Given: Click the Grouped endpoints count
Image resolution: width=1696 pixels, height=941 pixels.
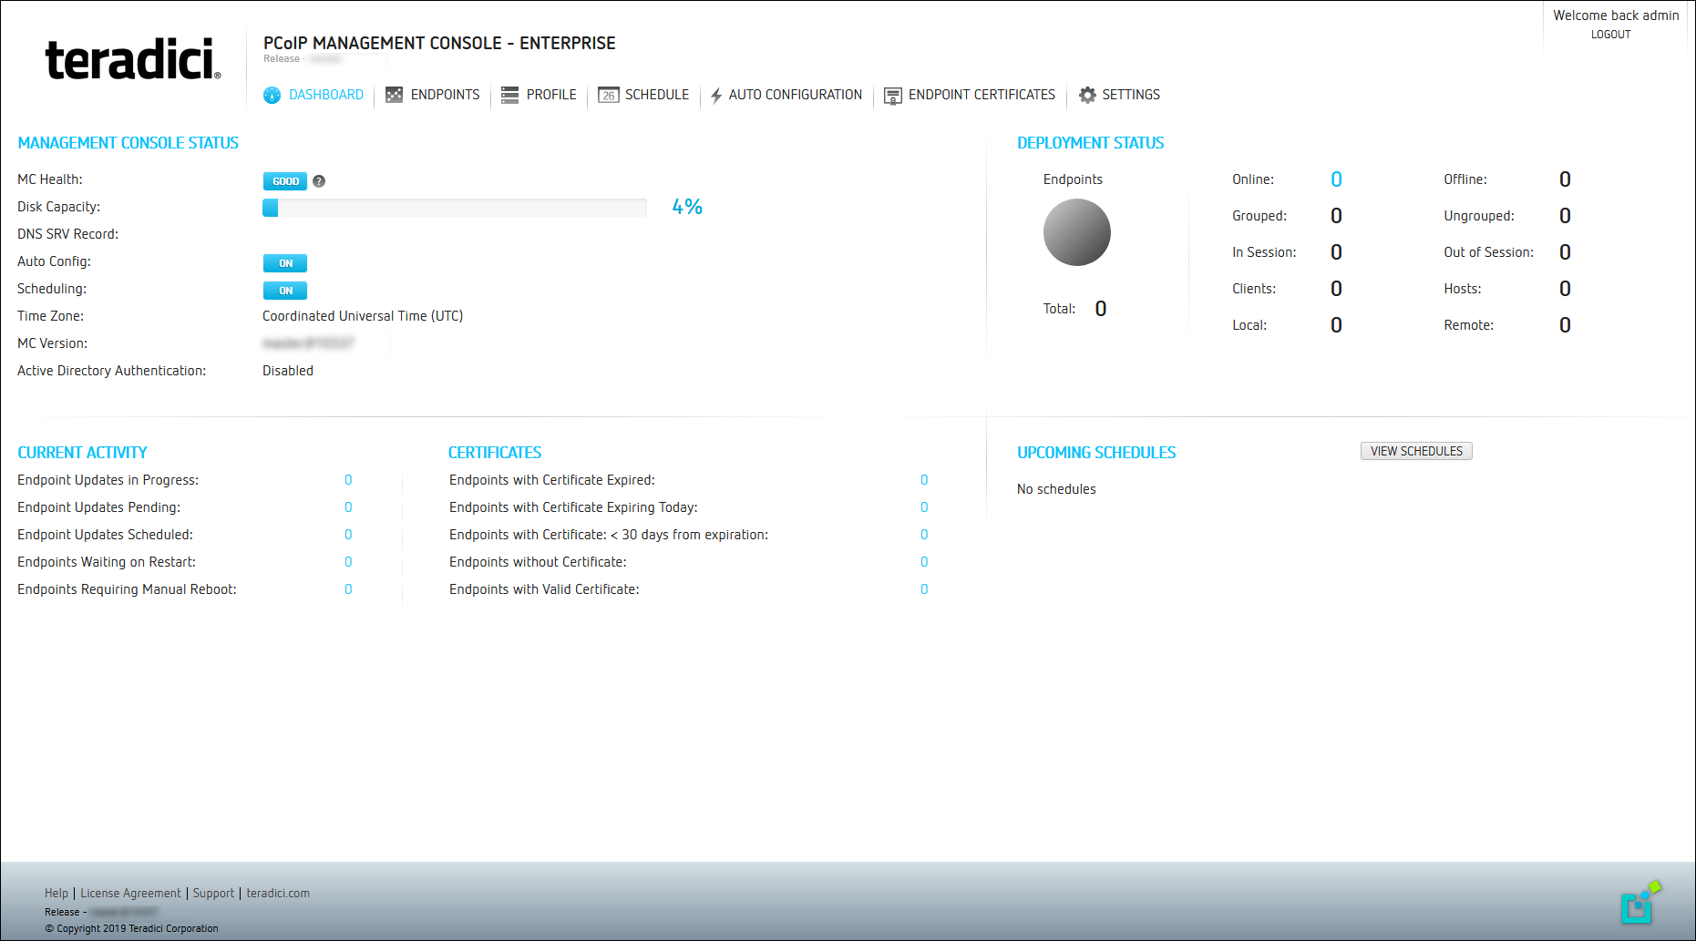Looking at the screenshot, I should [x=1336, y=216].
